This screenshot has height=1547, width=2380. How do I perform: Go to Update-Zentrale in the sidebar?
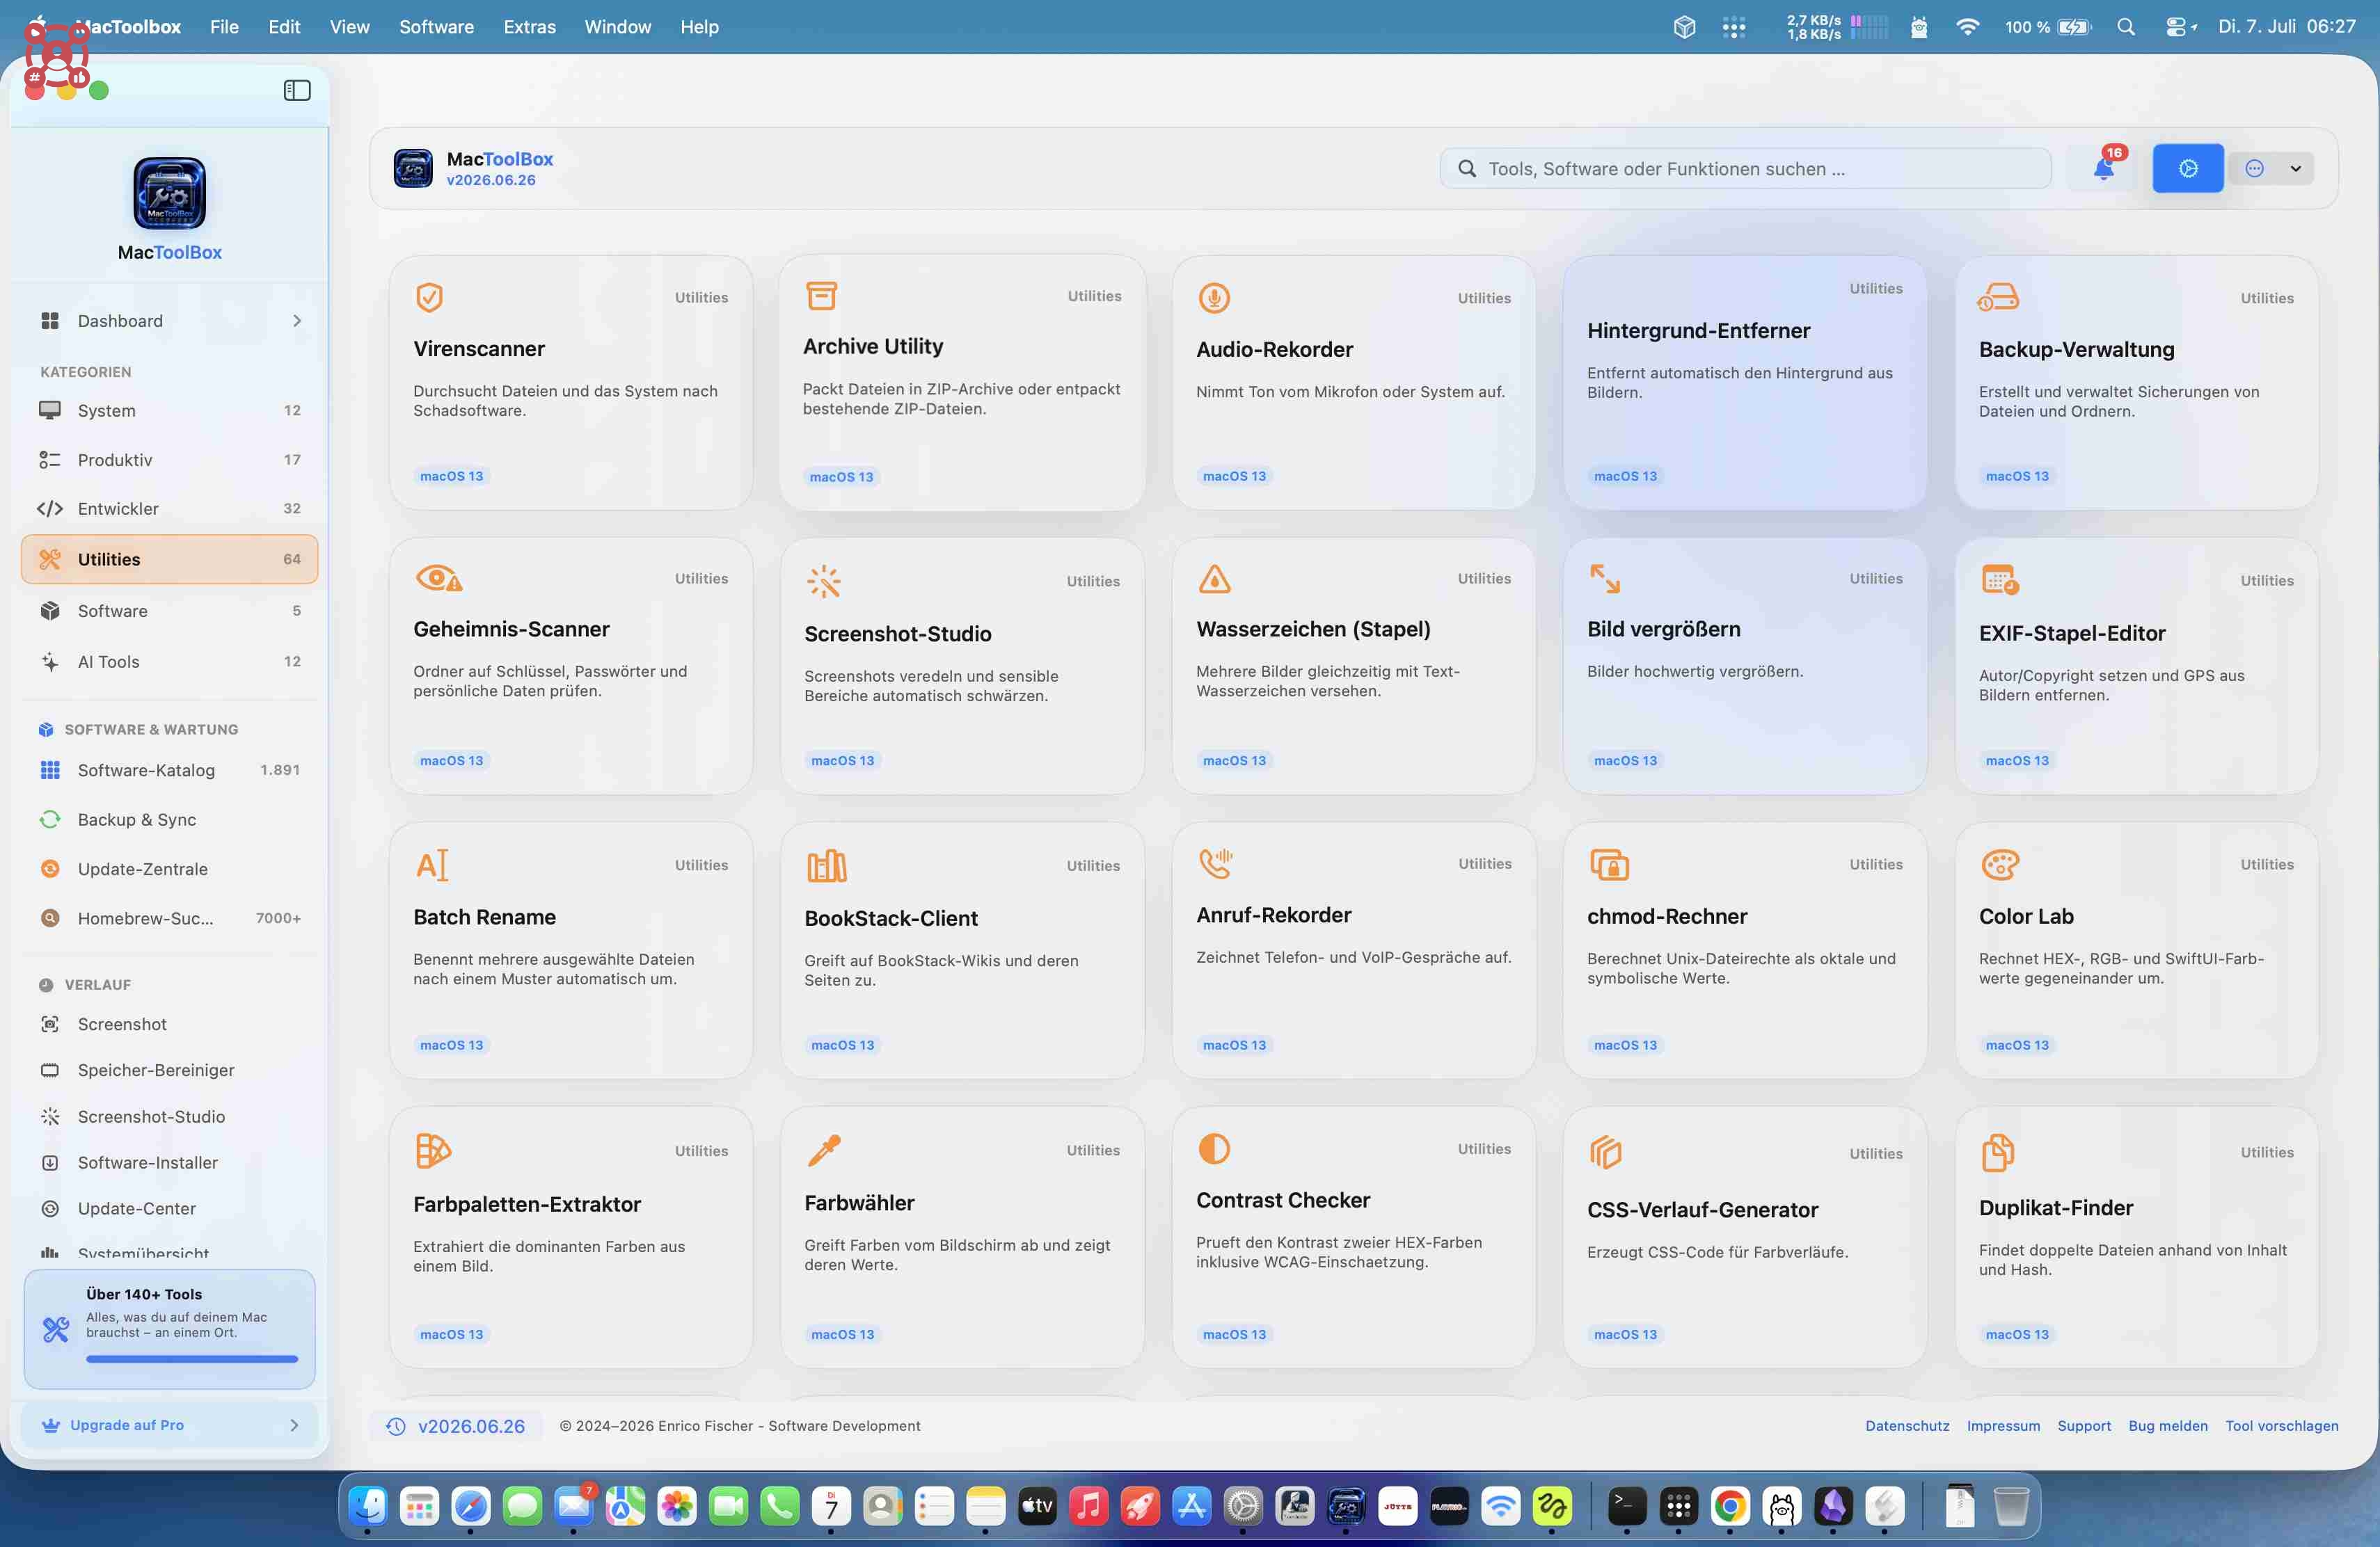point(170,868)
